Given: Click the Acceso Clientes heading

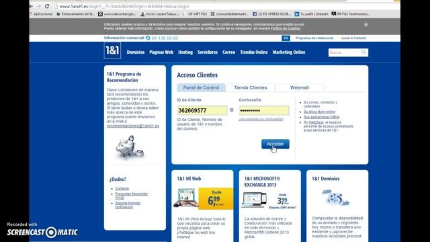Looking at the screenshot, I should [x=197, y=75].
